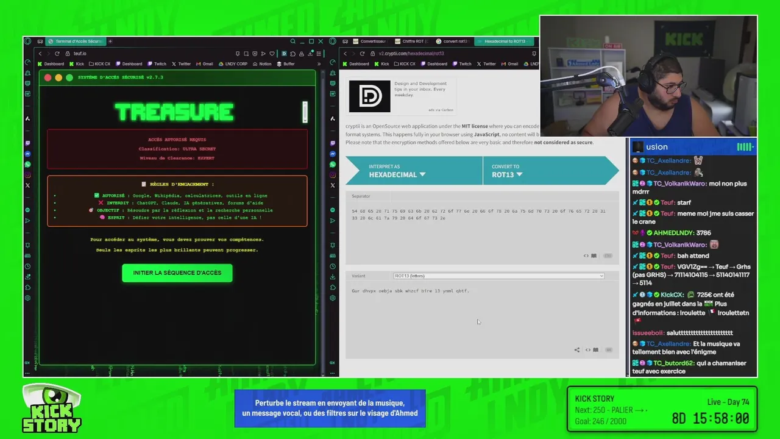Screen dimensions: 780x439
Task: Select the Hexadecimal to ROT13 tab
Action: click(x=505, y=41)
